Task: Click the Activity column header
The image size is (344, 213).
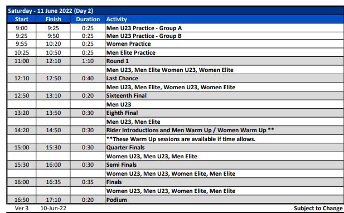Action: 225,20
